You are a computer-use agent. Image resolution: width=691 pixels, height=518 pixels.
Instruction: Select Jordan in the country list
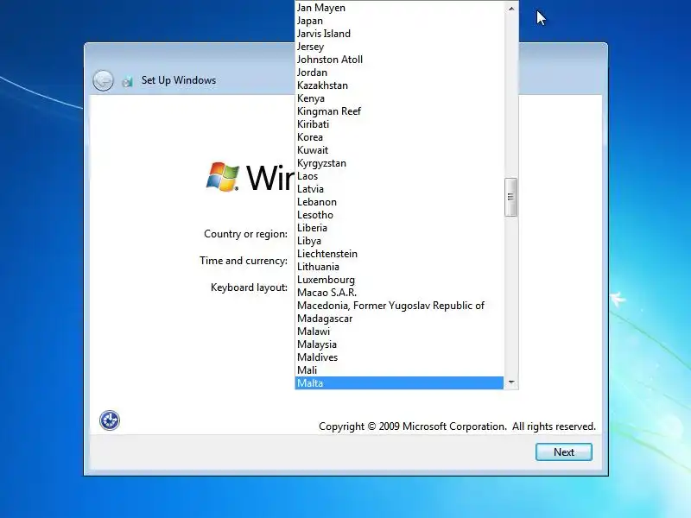tap(399, 73)
